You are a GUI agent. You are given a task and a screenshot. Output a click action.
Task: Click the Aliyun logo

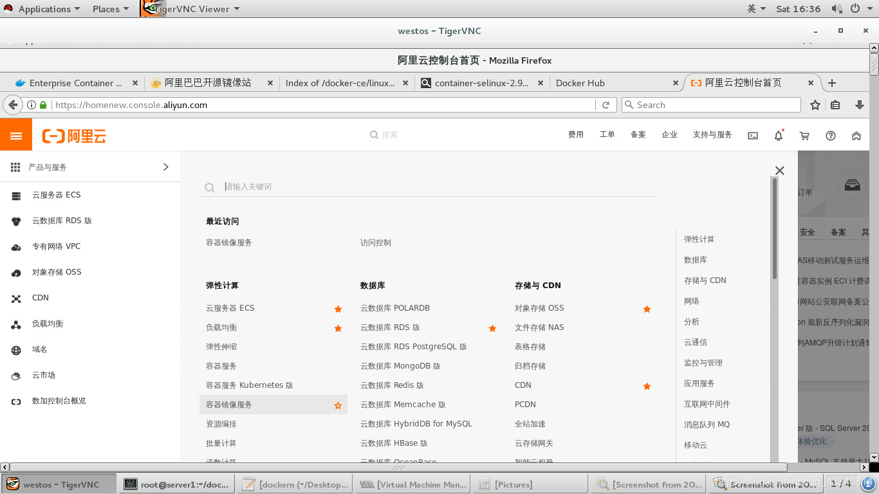(x=74, y=136)
